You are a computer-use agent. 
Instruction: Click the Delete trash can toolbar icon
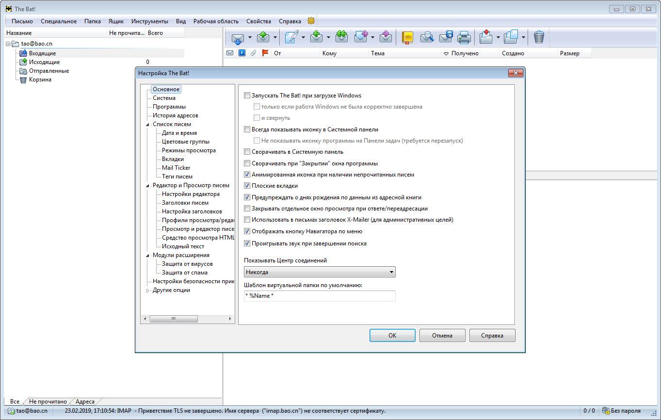(x=539, y=37)
